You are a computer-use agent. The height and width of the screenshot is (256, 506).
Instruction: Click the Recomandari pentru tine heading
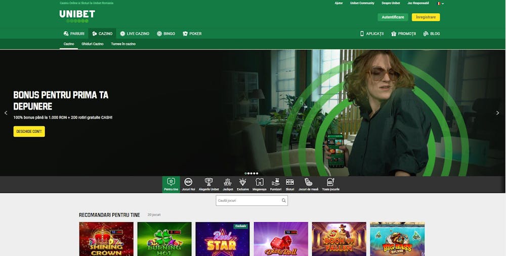coord(109,215)
